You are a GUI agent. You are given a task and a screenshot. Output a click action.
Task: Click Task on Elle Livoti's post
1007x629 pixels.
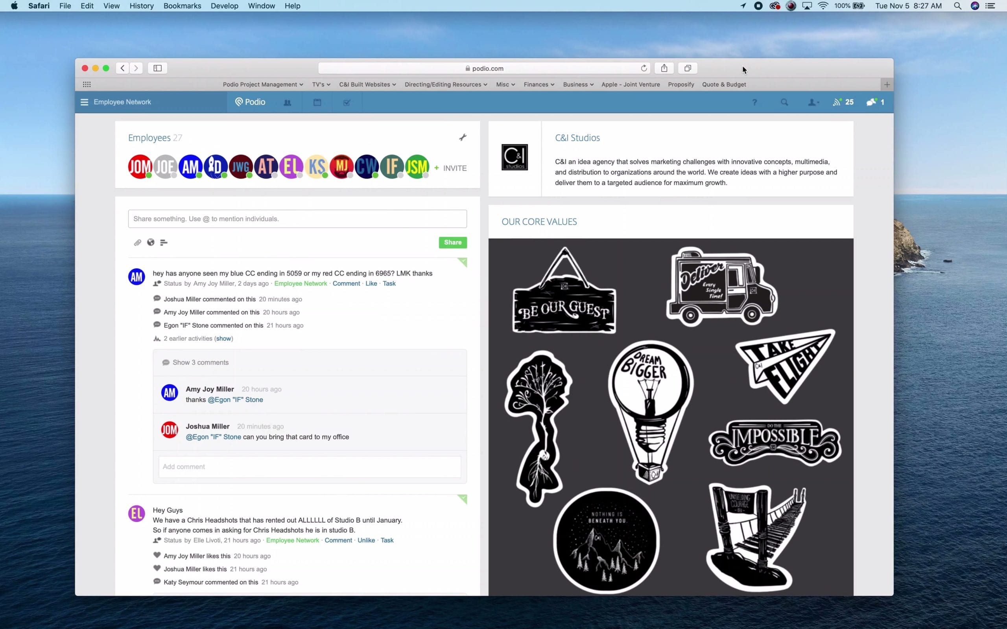click(x=387, y=541)
